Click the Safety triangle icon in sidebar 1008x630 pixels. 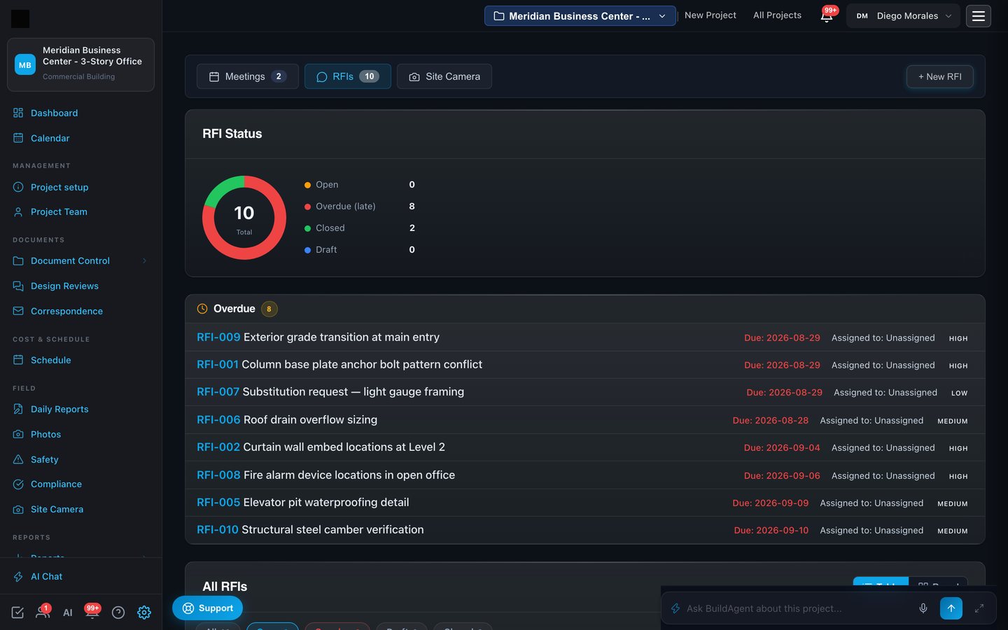(18, 459)
